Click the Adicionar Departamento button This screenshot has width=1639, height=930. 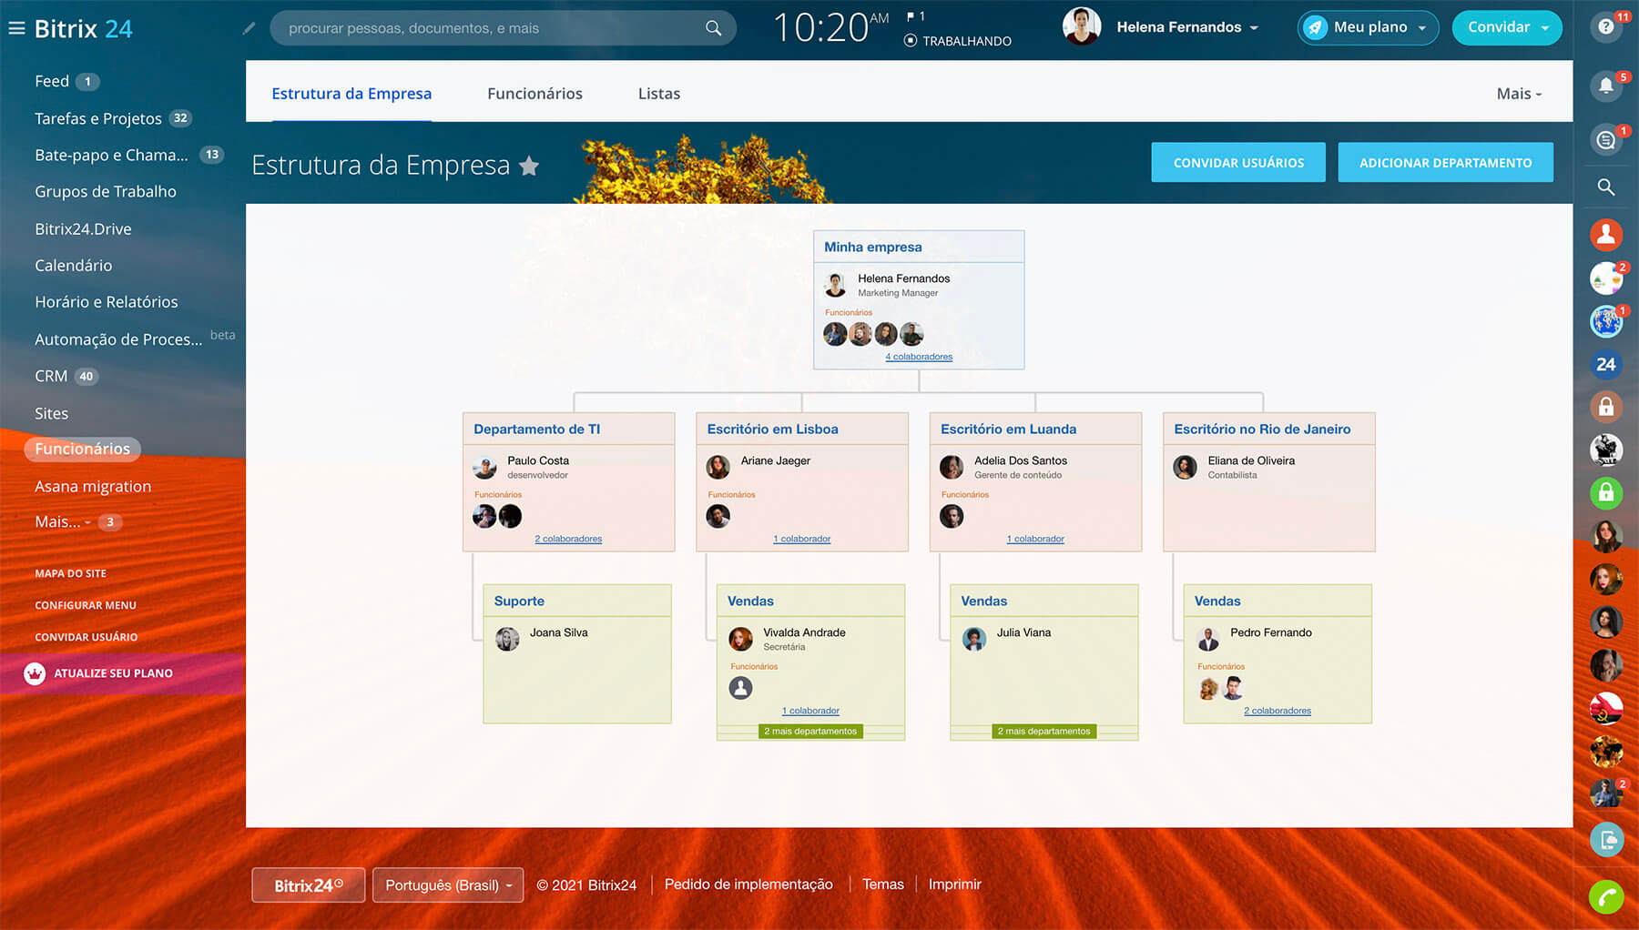[x=1445, y=163]
